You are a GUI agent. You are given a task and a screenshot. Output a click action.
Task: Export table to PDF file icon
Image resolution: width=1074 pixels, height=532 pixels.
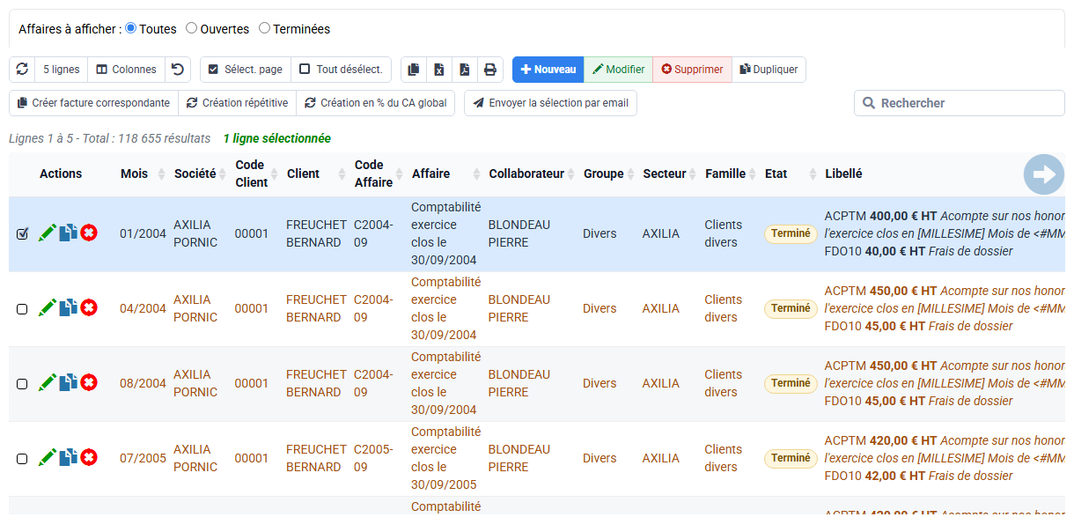pos(465,70)
